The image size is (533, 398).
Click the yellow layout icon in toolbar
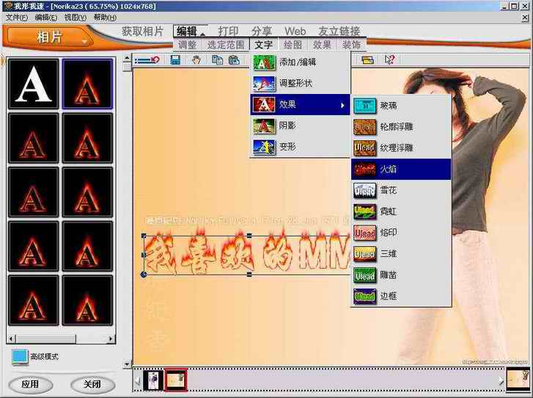point(367,60)
